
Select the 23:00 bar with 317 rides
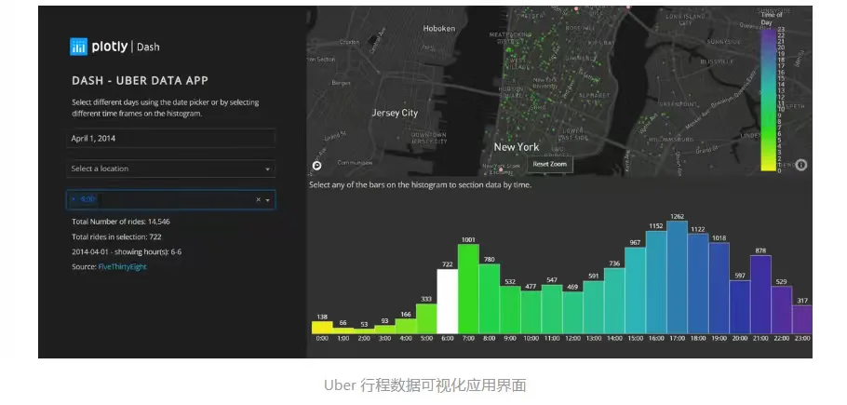(802, 319)
